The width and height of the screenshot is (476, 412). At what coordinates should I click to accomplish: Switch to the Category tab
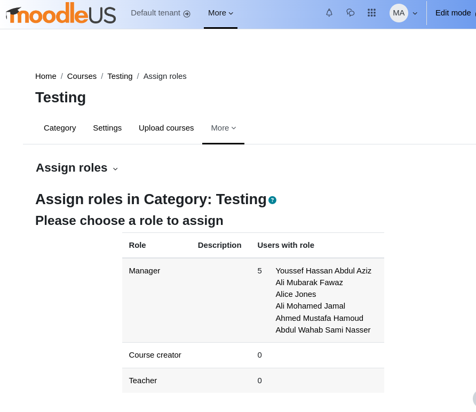click(x=60, y=128)
